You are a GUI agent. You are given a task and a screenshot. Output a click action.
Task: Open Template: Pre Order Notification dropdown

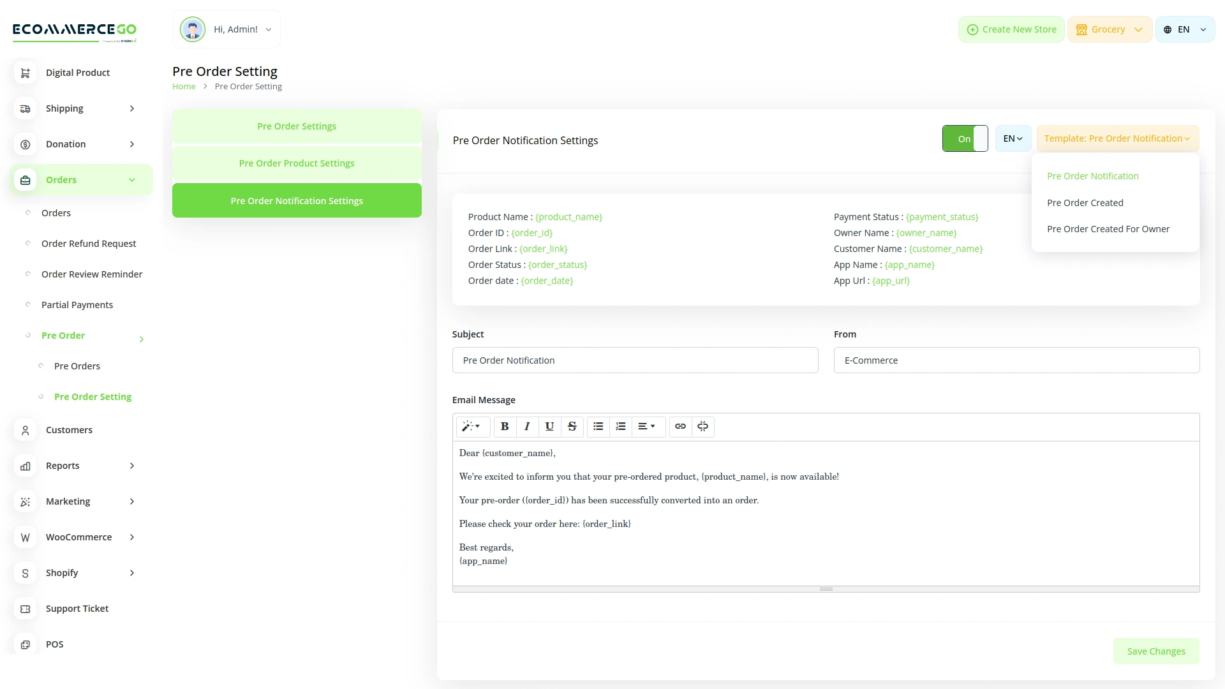(1117, 138)
